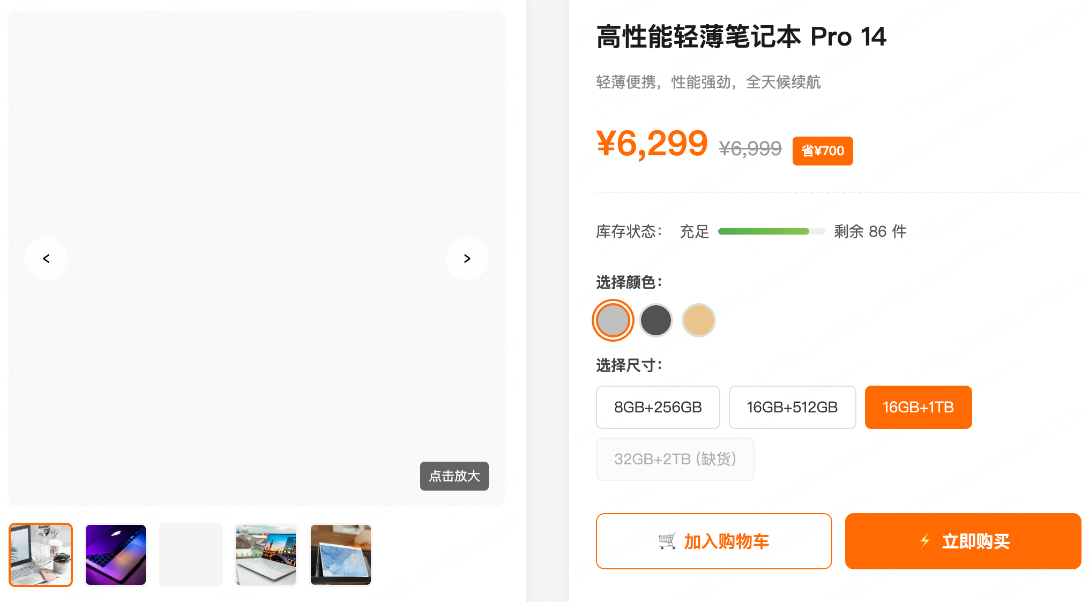Click the next image arrow

coord(467,259)
